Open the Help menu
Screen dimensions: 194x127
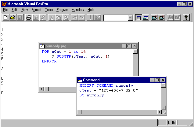[91, 10]
